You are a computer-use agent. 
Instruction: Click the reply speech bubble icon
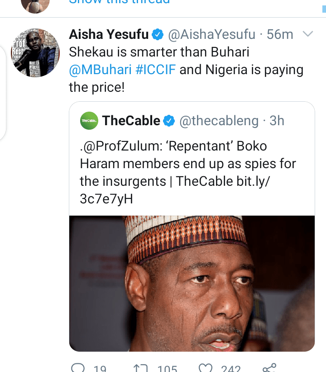pos(78,368)
